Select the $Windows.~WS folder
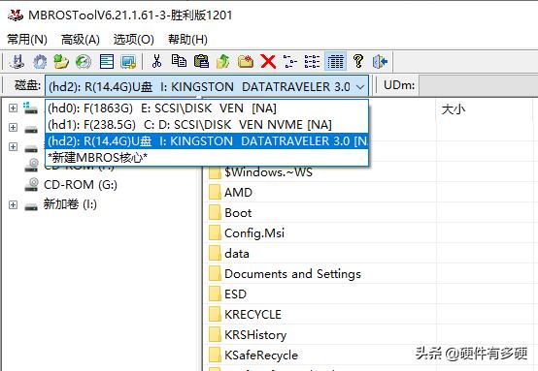The height and width of the screenshot is (371, 538). point(268,171)
